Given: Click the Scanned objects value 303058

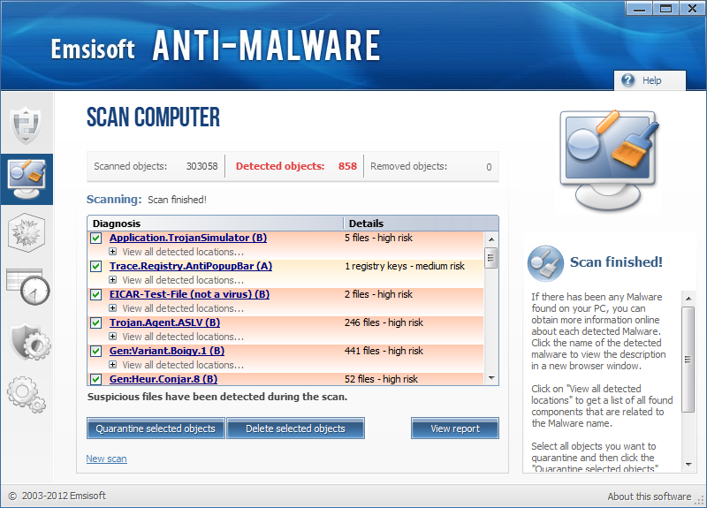Looking at the screenshot, I should pyautogui.click(x=202, y=166).
